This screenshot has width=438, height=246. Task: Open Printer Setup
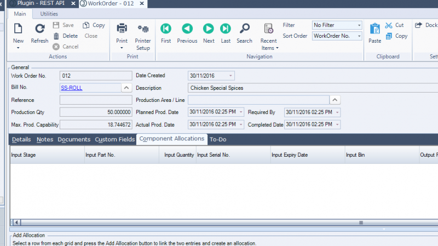click(143, 28)
